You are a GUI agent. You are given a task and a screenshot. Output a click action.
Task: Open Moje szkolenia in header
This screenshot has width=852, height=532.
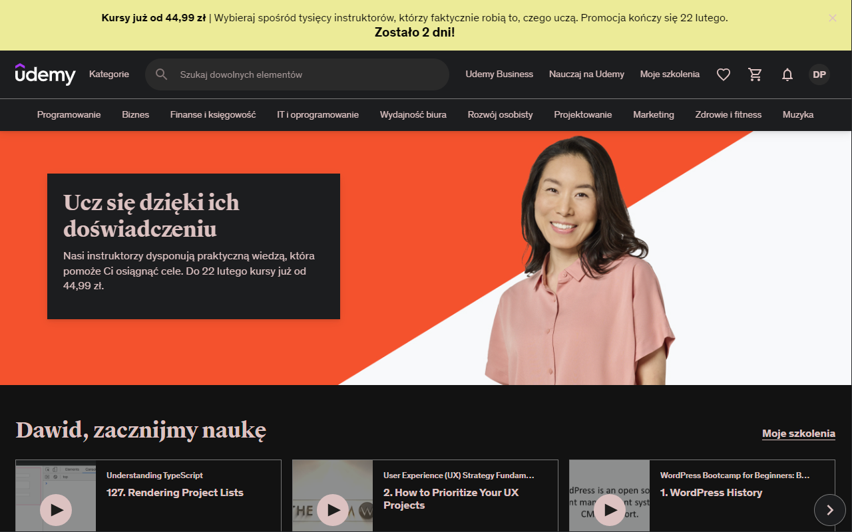(670, 74)
